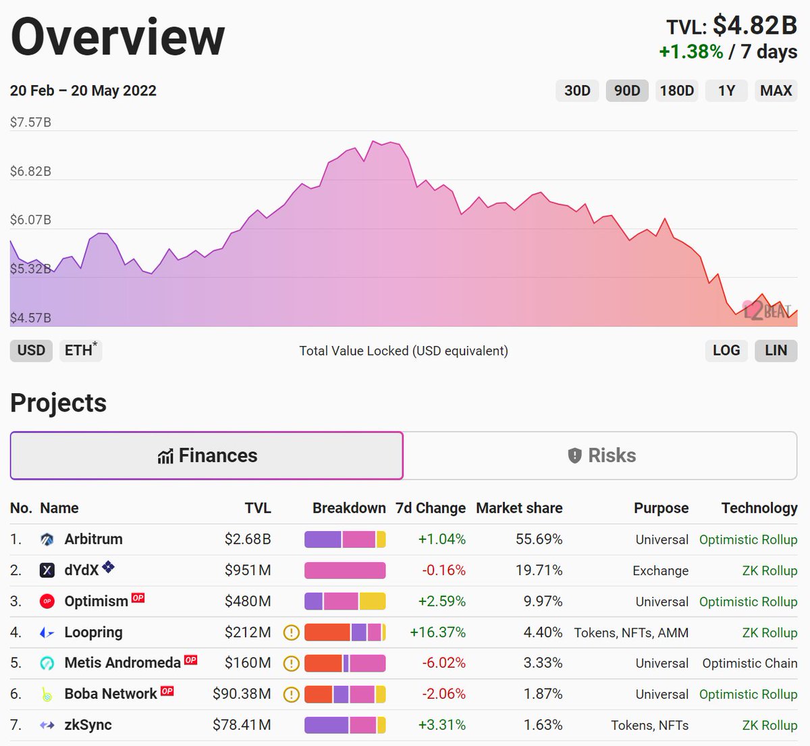Click the chart icon in Finances tab
810x746 pixels.
[x=165, y=456]
